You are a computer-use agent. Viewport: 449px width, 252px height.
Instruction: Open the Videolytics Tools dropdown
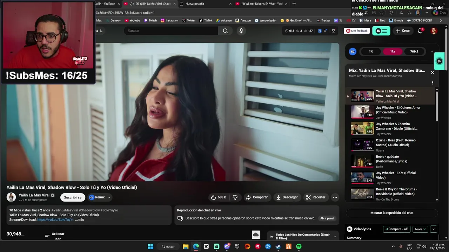click(x=420, y=229)
